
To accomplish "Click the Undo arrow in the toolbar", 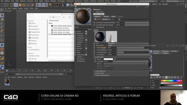I will click(3, 5).
